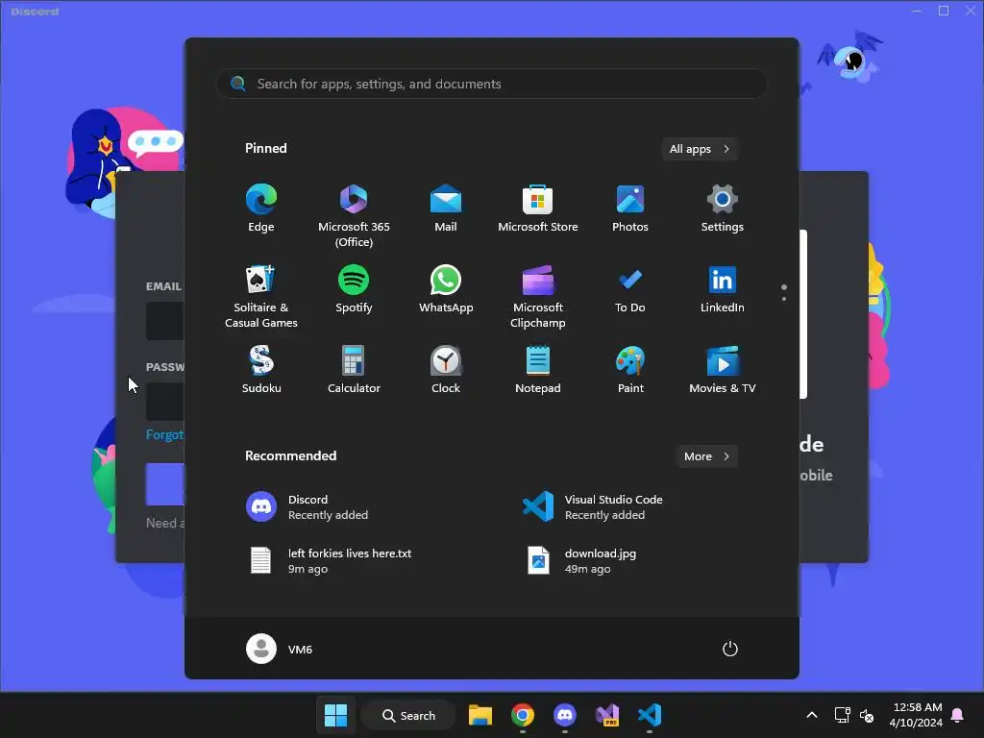Show More recommended items
984x738 pixels.
point(706,456)
